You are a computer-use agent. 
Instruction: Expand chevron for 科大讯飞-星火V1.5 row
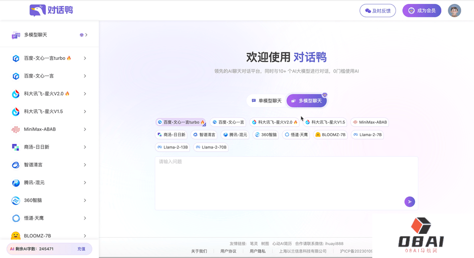click(x=85, y=112)
